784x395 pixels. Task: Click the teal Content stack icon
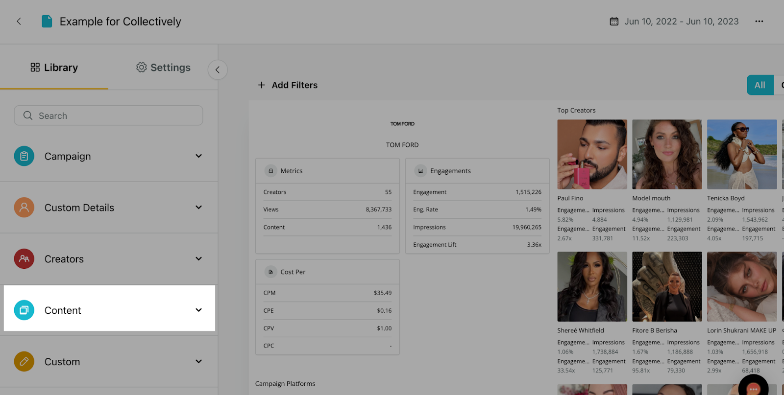coord(24,310)
